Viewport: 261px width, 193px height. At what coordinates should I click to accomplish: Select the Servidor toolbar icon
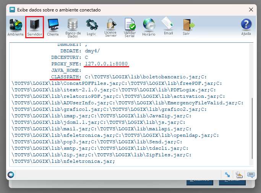[35, 27]
